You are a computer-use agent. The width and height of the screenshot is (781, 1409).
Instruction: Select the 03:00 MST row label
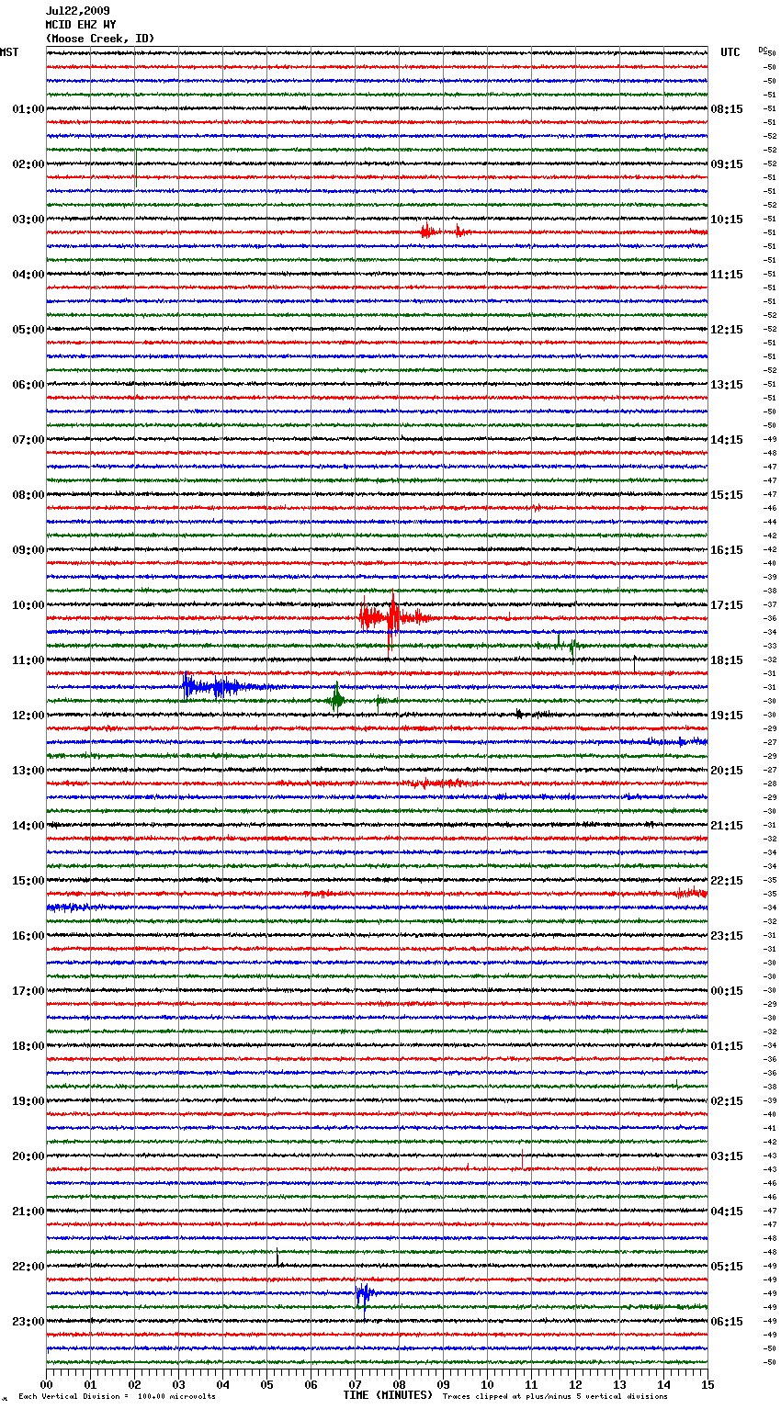tap(28, 220)
